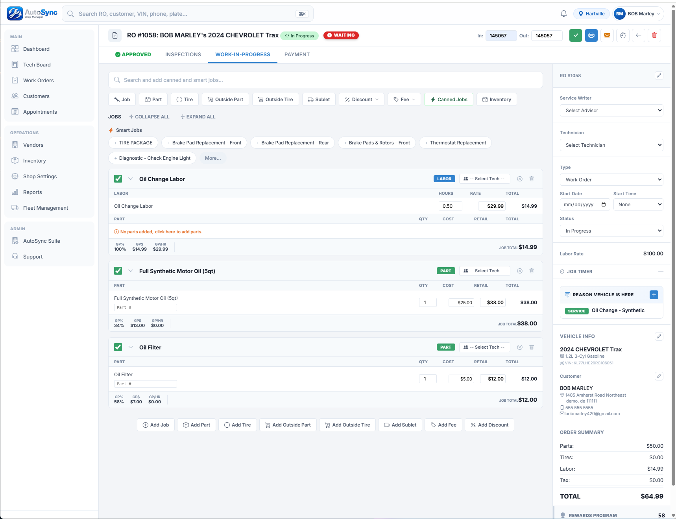This screenshot has height=519, width=676.
Task: Cancel the Full Synthetic Motor Oil job (x icon)
Action: click(520, 271)
